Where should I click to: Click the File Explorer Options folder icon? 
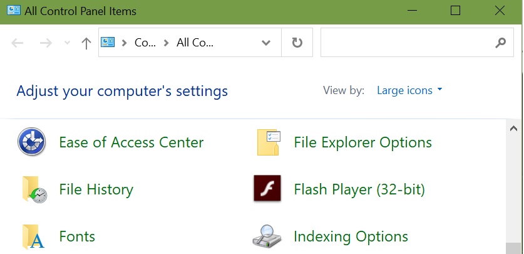click(x=269, y=142)
